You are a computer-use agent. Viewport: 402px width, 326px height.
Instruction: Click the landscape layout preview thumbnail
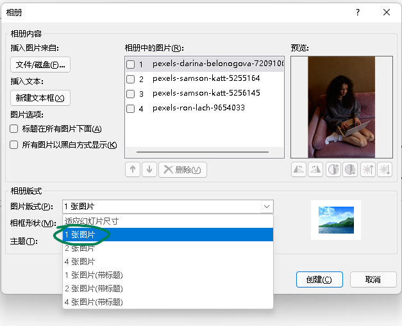336,220
